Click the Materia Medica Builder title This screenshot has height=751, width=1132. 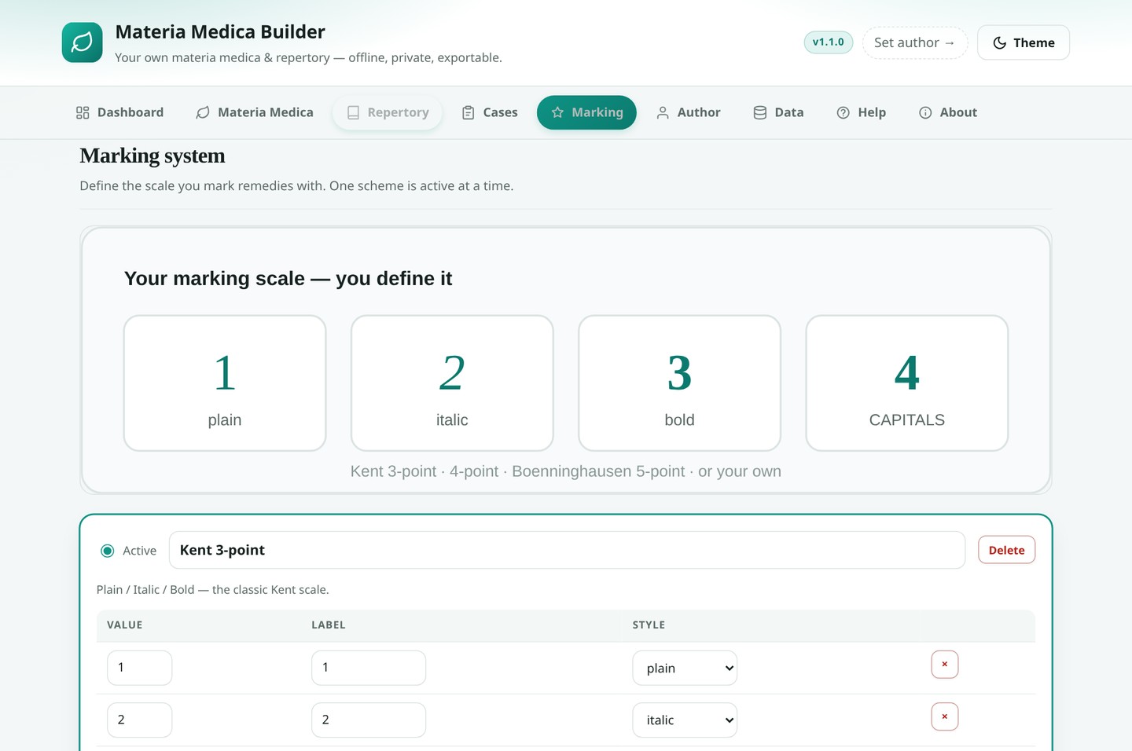[220, 32]
